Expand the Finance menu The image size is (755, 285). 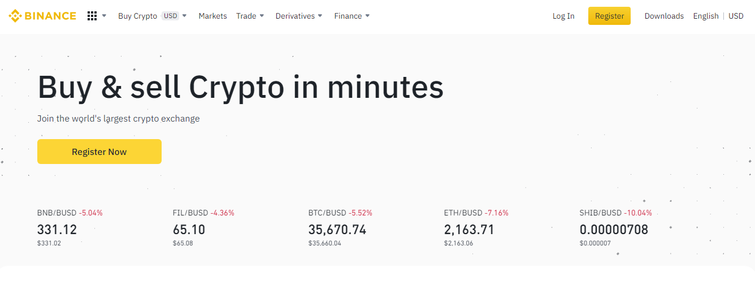(x=352, y=16)
